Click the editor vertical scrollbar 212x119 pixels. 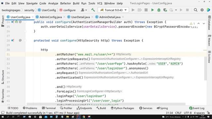(x=205, y=68)
